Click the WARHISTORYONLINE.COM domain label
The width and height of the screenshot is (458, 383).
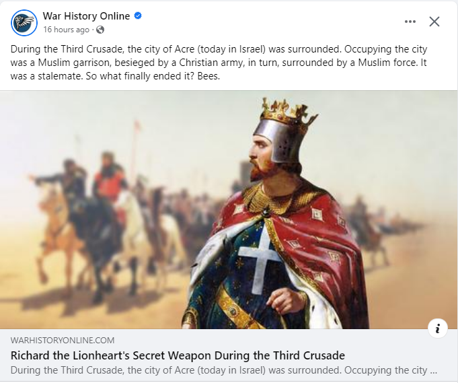(x=63, y=341)
